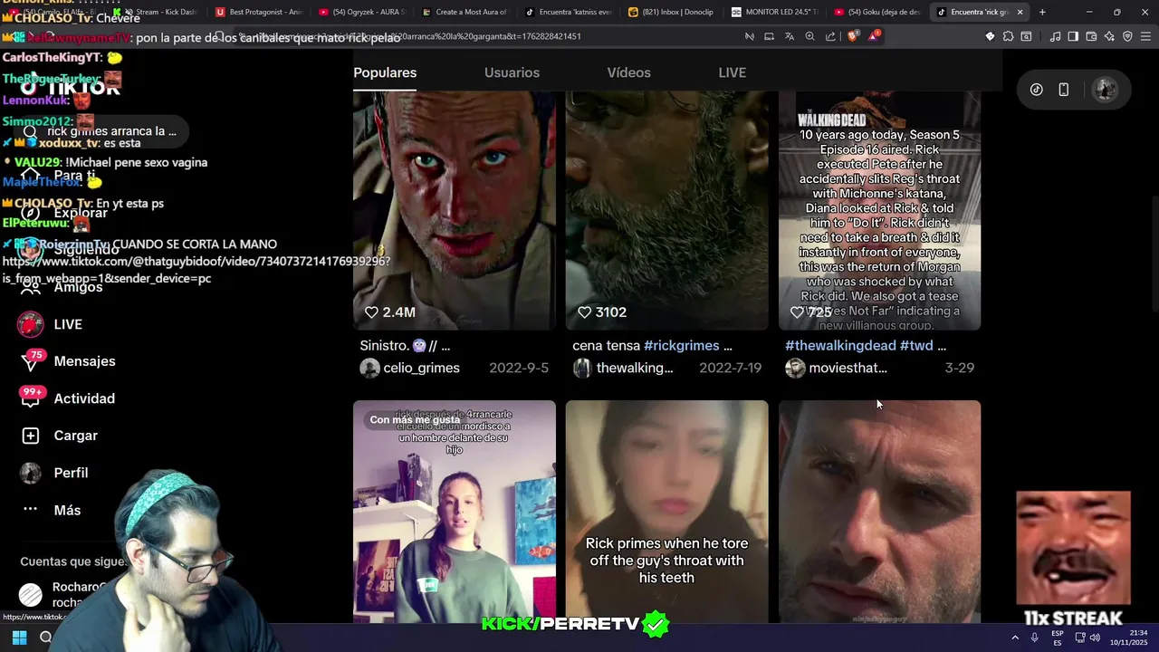The height and width of the screenshot is (652, 1159).
Task: Click the Brave VPN shield icon
Action: point(1127,36)
